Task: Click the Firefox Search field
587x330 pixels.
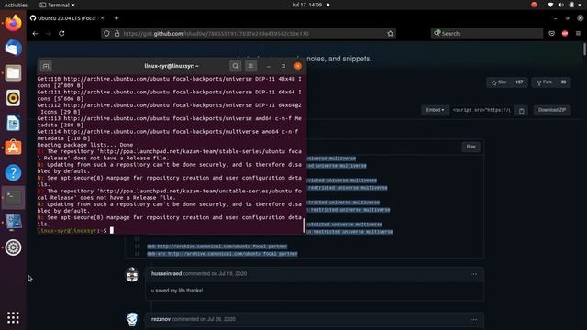Action: (487, 33)
